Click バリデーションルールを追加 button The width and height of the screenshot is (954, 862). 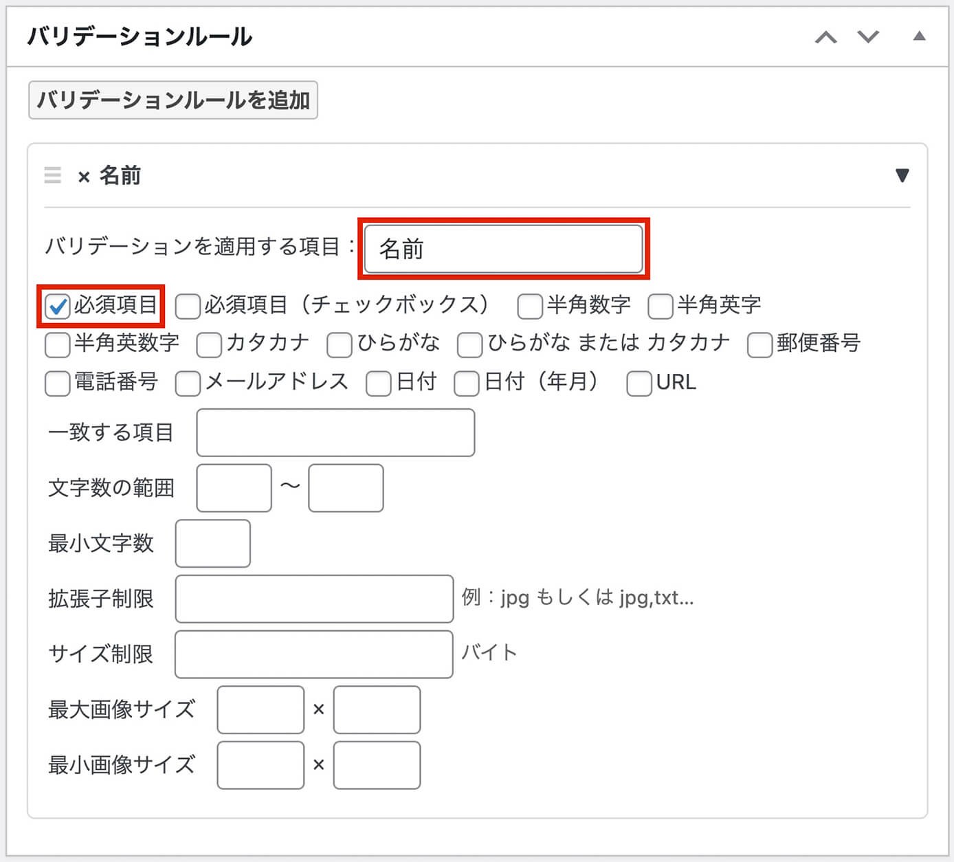click(173, 100)
